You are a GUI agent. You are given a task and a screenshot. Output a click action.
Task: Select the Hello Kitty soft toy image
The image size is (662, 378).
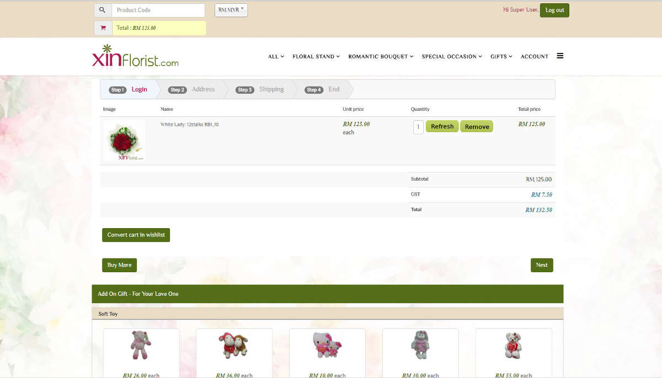click(x=327, y=345)
